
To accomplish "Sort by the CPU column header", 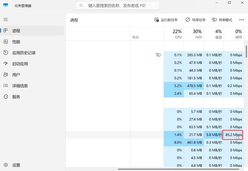I will (x=174, y=34).
